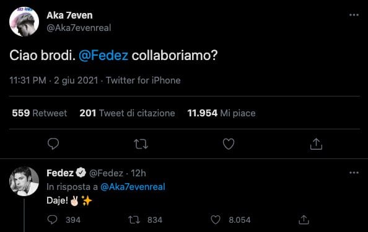
Task: Retweet Fedez's reply with 834 retweets
Action: (x=134, y=220)
